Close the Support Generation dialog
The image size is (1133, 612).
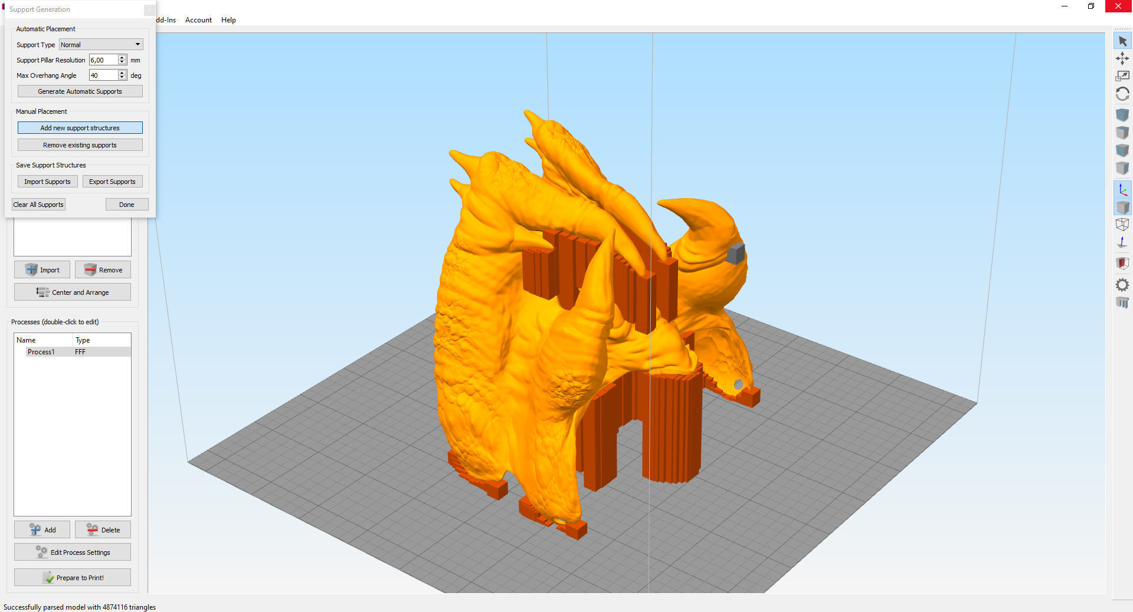point(149,9)
